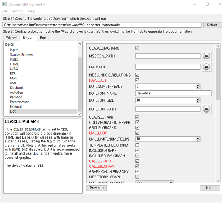This screenshot has height=203, width=222.
Task: Select HTML topic
Action: pos(14,64)
